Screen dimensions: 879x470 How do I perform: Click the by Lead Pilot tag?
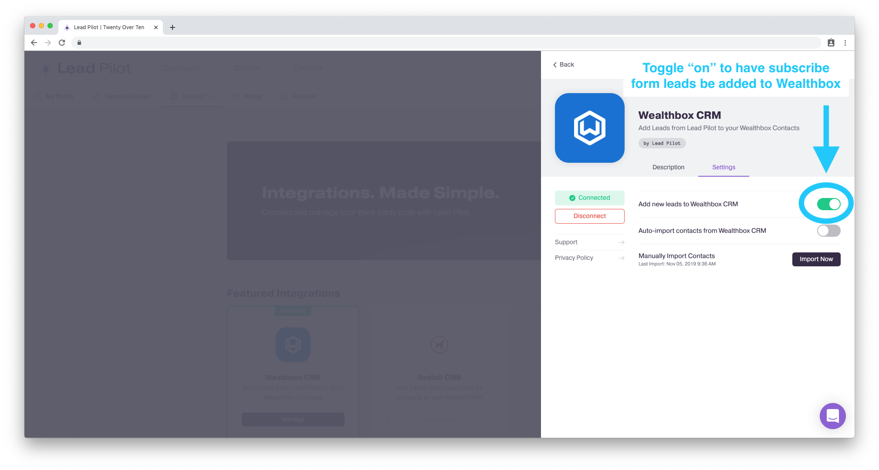662,143
